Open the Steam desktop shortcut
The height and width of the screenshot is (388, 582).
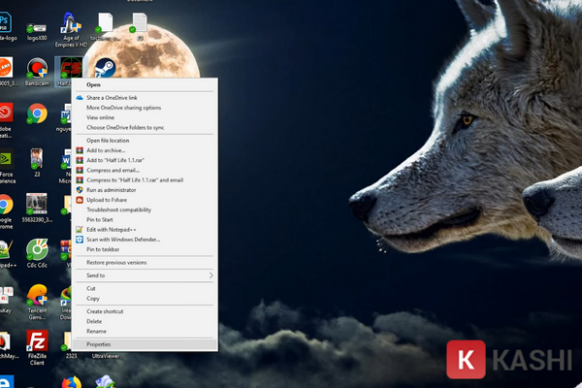103,68
